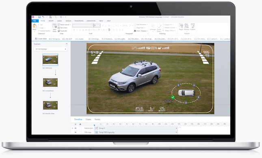Apply bold formatting
The width and height of the screenshot is (262, 158).
coord(74,30)
